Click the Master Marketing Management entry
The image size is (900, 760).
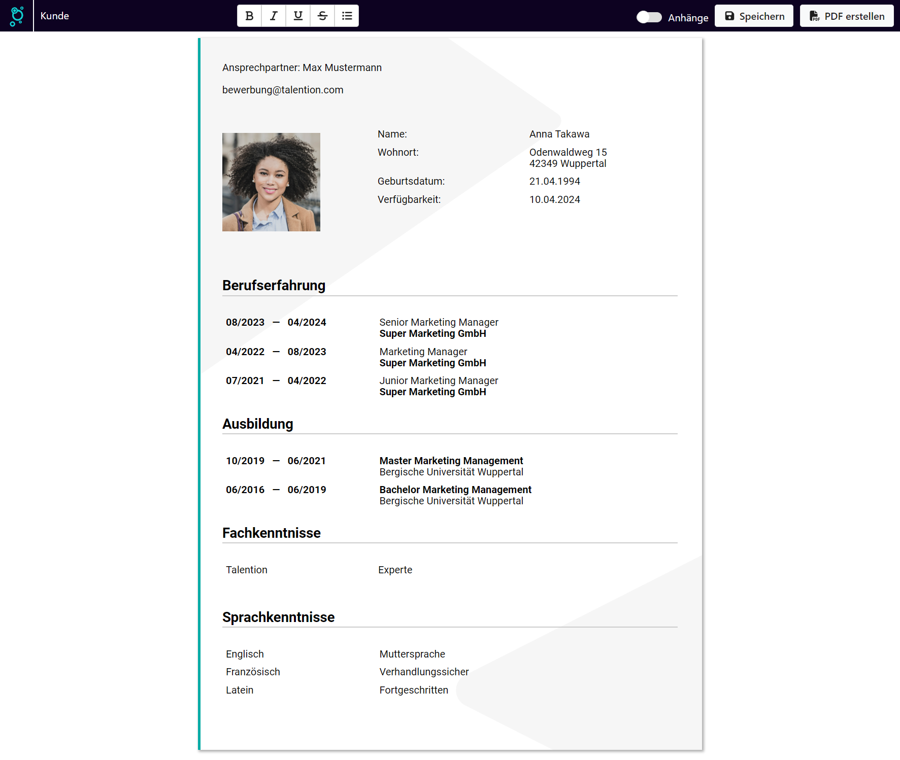pos(451,461)
